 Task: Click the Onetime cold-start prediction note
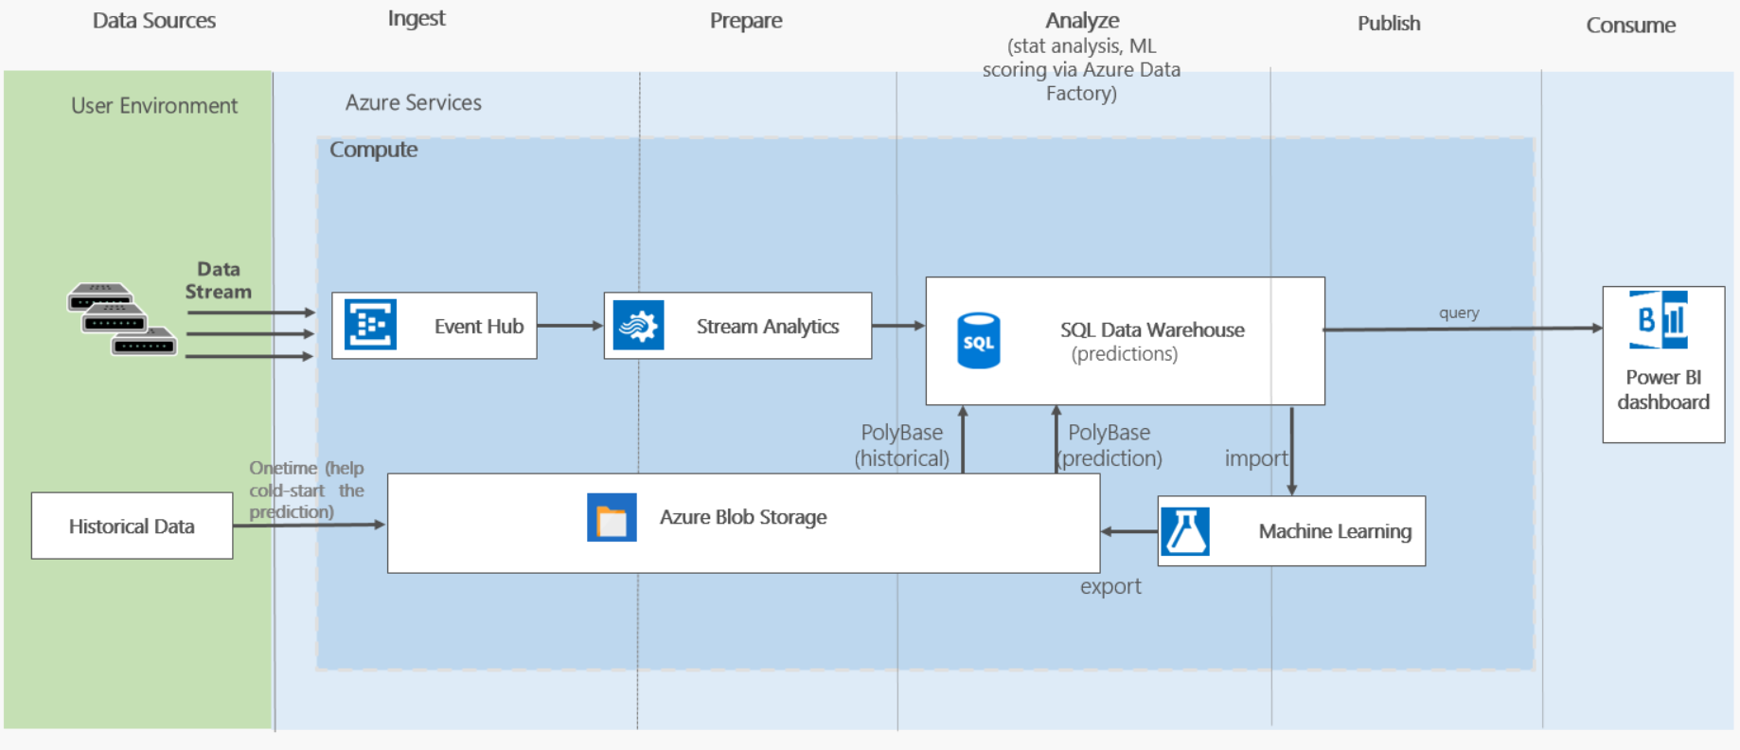point(307,490)
